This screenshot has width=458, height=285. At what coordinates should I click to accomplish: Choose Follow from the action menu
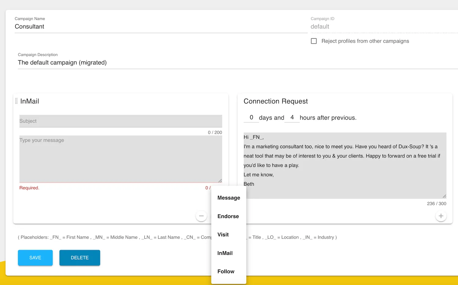tap(229, 272)
